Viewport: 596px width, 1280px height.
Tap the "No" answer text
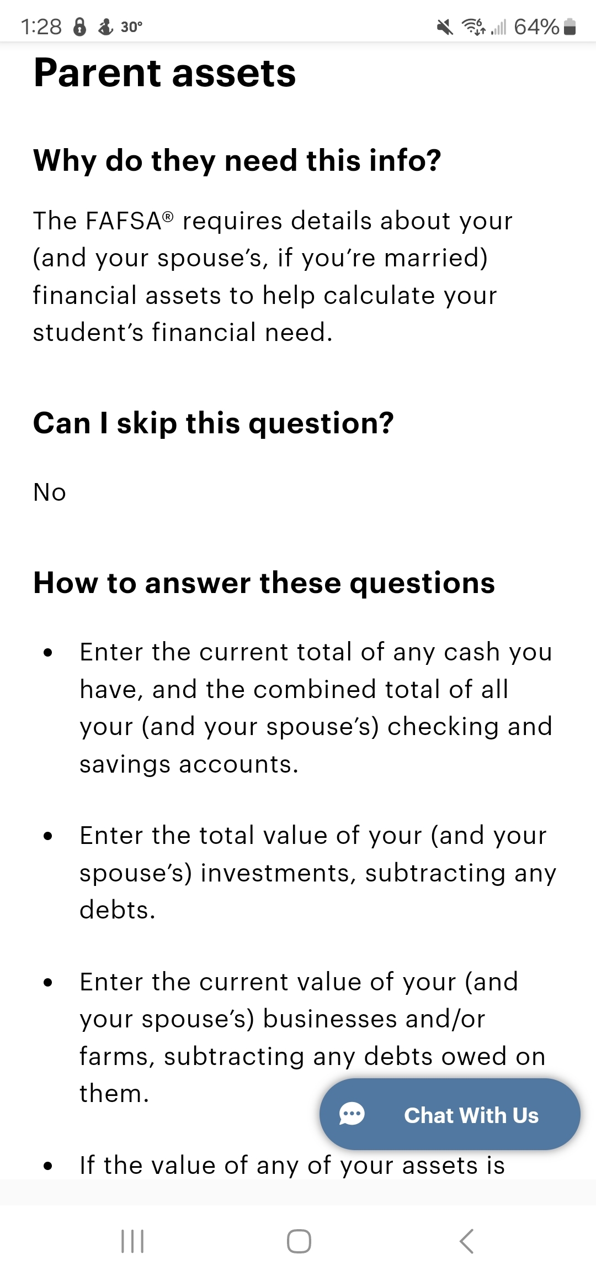tap(50, 492)
